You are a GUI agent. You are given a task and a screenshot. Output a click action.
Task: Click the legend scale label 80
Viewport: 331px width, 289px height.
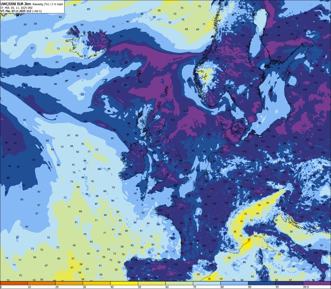pos(222,287)
